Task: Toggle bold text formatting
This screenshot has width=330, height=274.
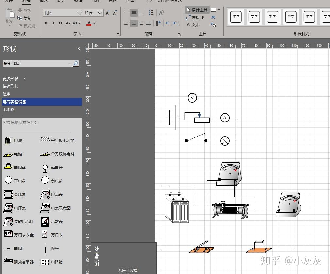Action: pos(46,23)
